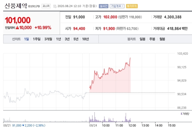Image resolution: width=192 pixels, height=131 pixels.
Task: Click the 코스피 market badge
Action: click(x=46, y=6)
